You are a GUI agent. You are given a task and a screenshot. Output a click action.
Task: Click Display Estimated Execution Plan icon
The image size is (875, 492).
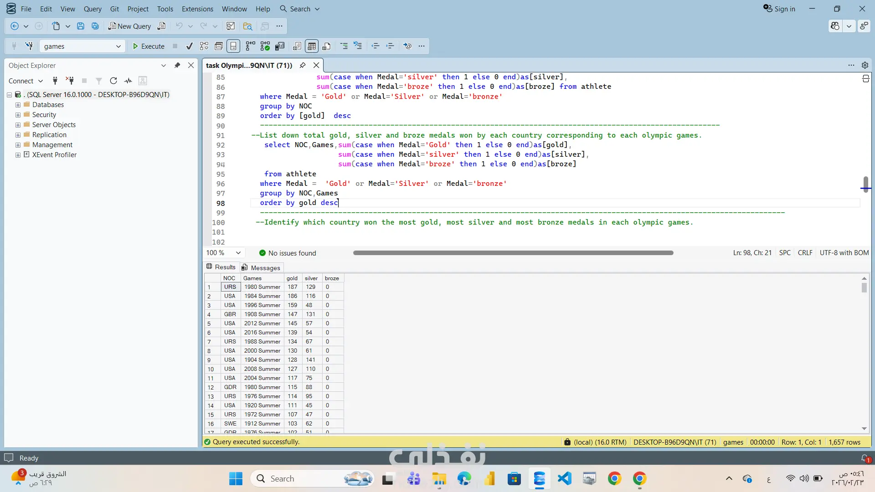point(204,46)
